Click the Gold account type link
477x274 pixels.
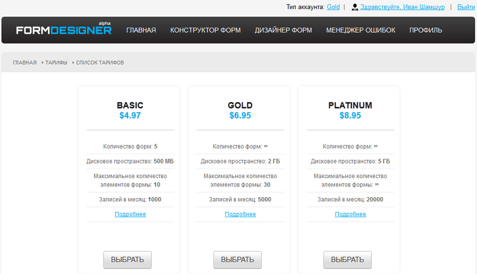333,7
